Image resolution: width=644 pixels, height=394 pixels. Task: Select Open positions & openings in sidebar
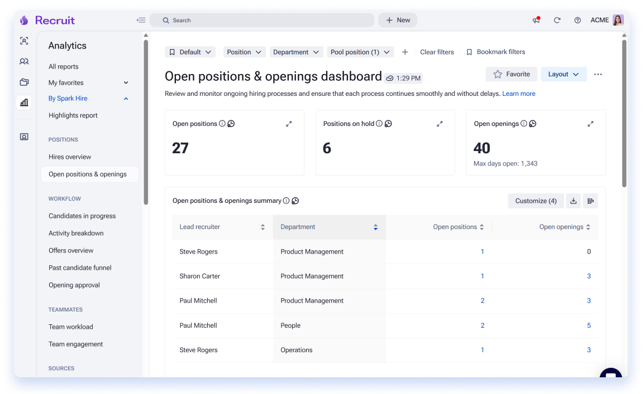[x=90, y=174]
